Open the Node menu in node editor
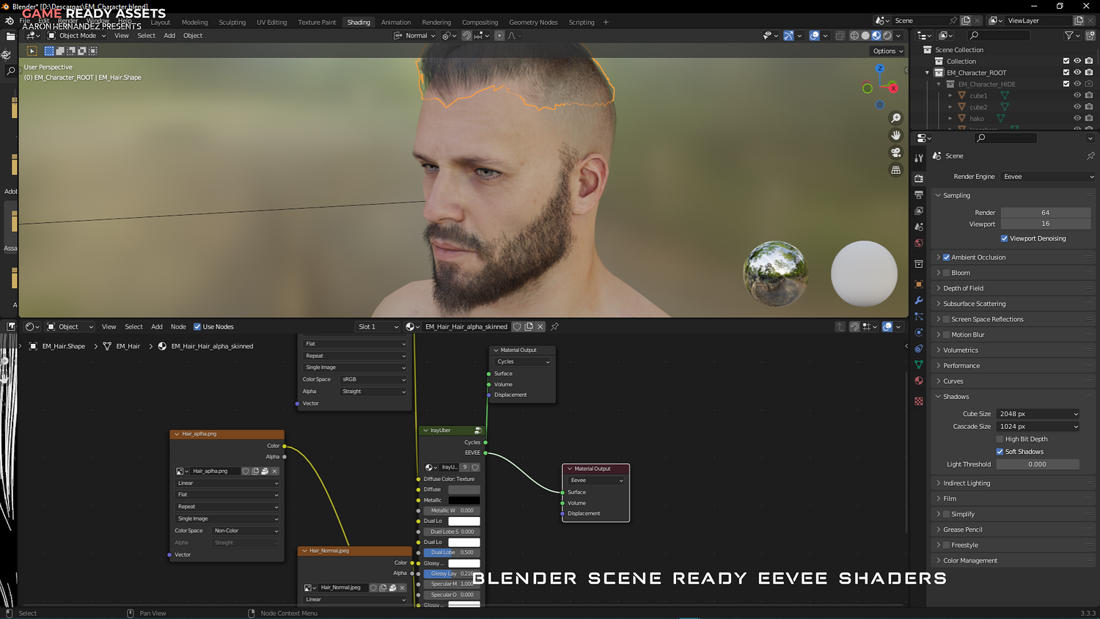 point(178,326)
